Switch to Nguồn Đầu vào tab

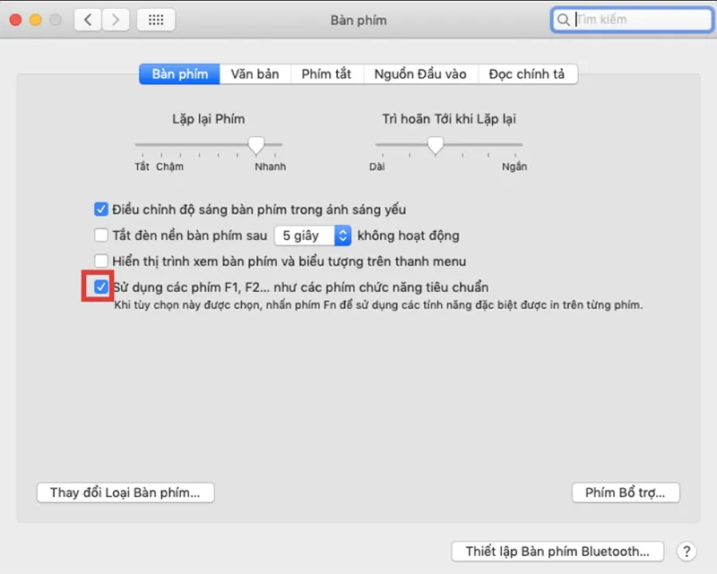pyautogui.click(x=420, y=74)
